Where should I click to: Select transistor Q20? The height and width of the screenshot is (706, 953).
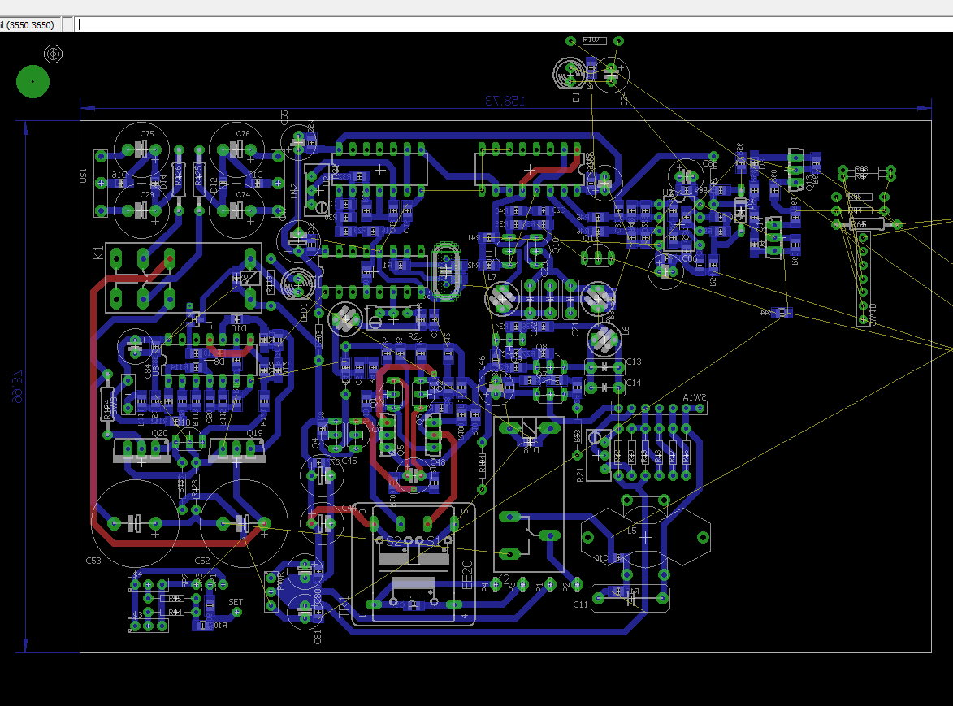point(141,450)
